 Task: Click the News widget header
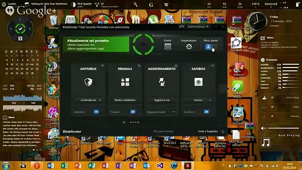9,117
